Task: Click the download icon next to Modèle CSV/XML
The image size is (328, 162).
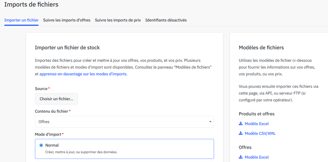Action: [x=241, y=133]
